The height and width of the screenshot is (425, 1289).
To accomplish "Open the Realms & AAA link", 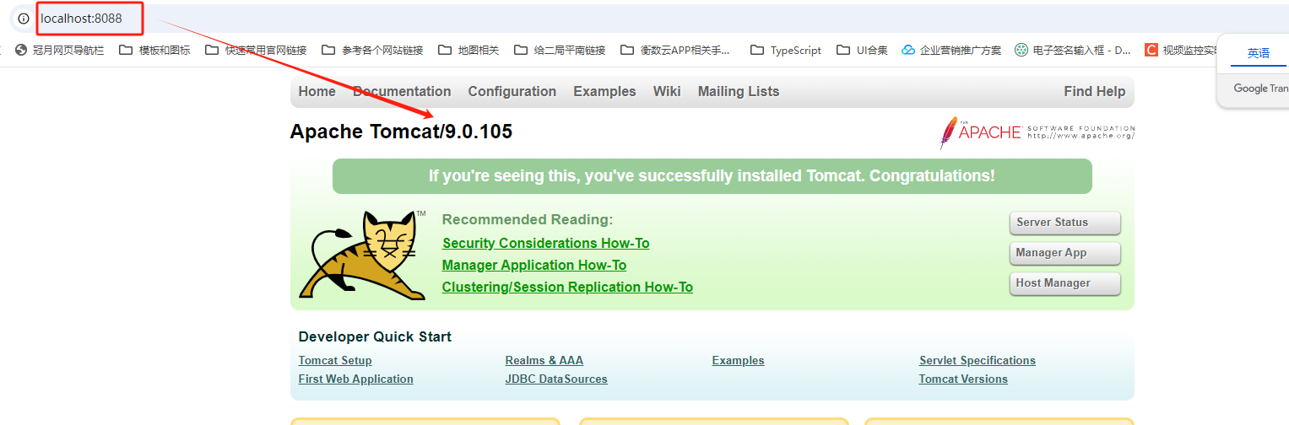I will click(x=544, y=361).
